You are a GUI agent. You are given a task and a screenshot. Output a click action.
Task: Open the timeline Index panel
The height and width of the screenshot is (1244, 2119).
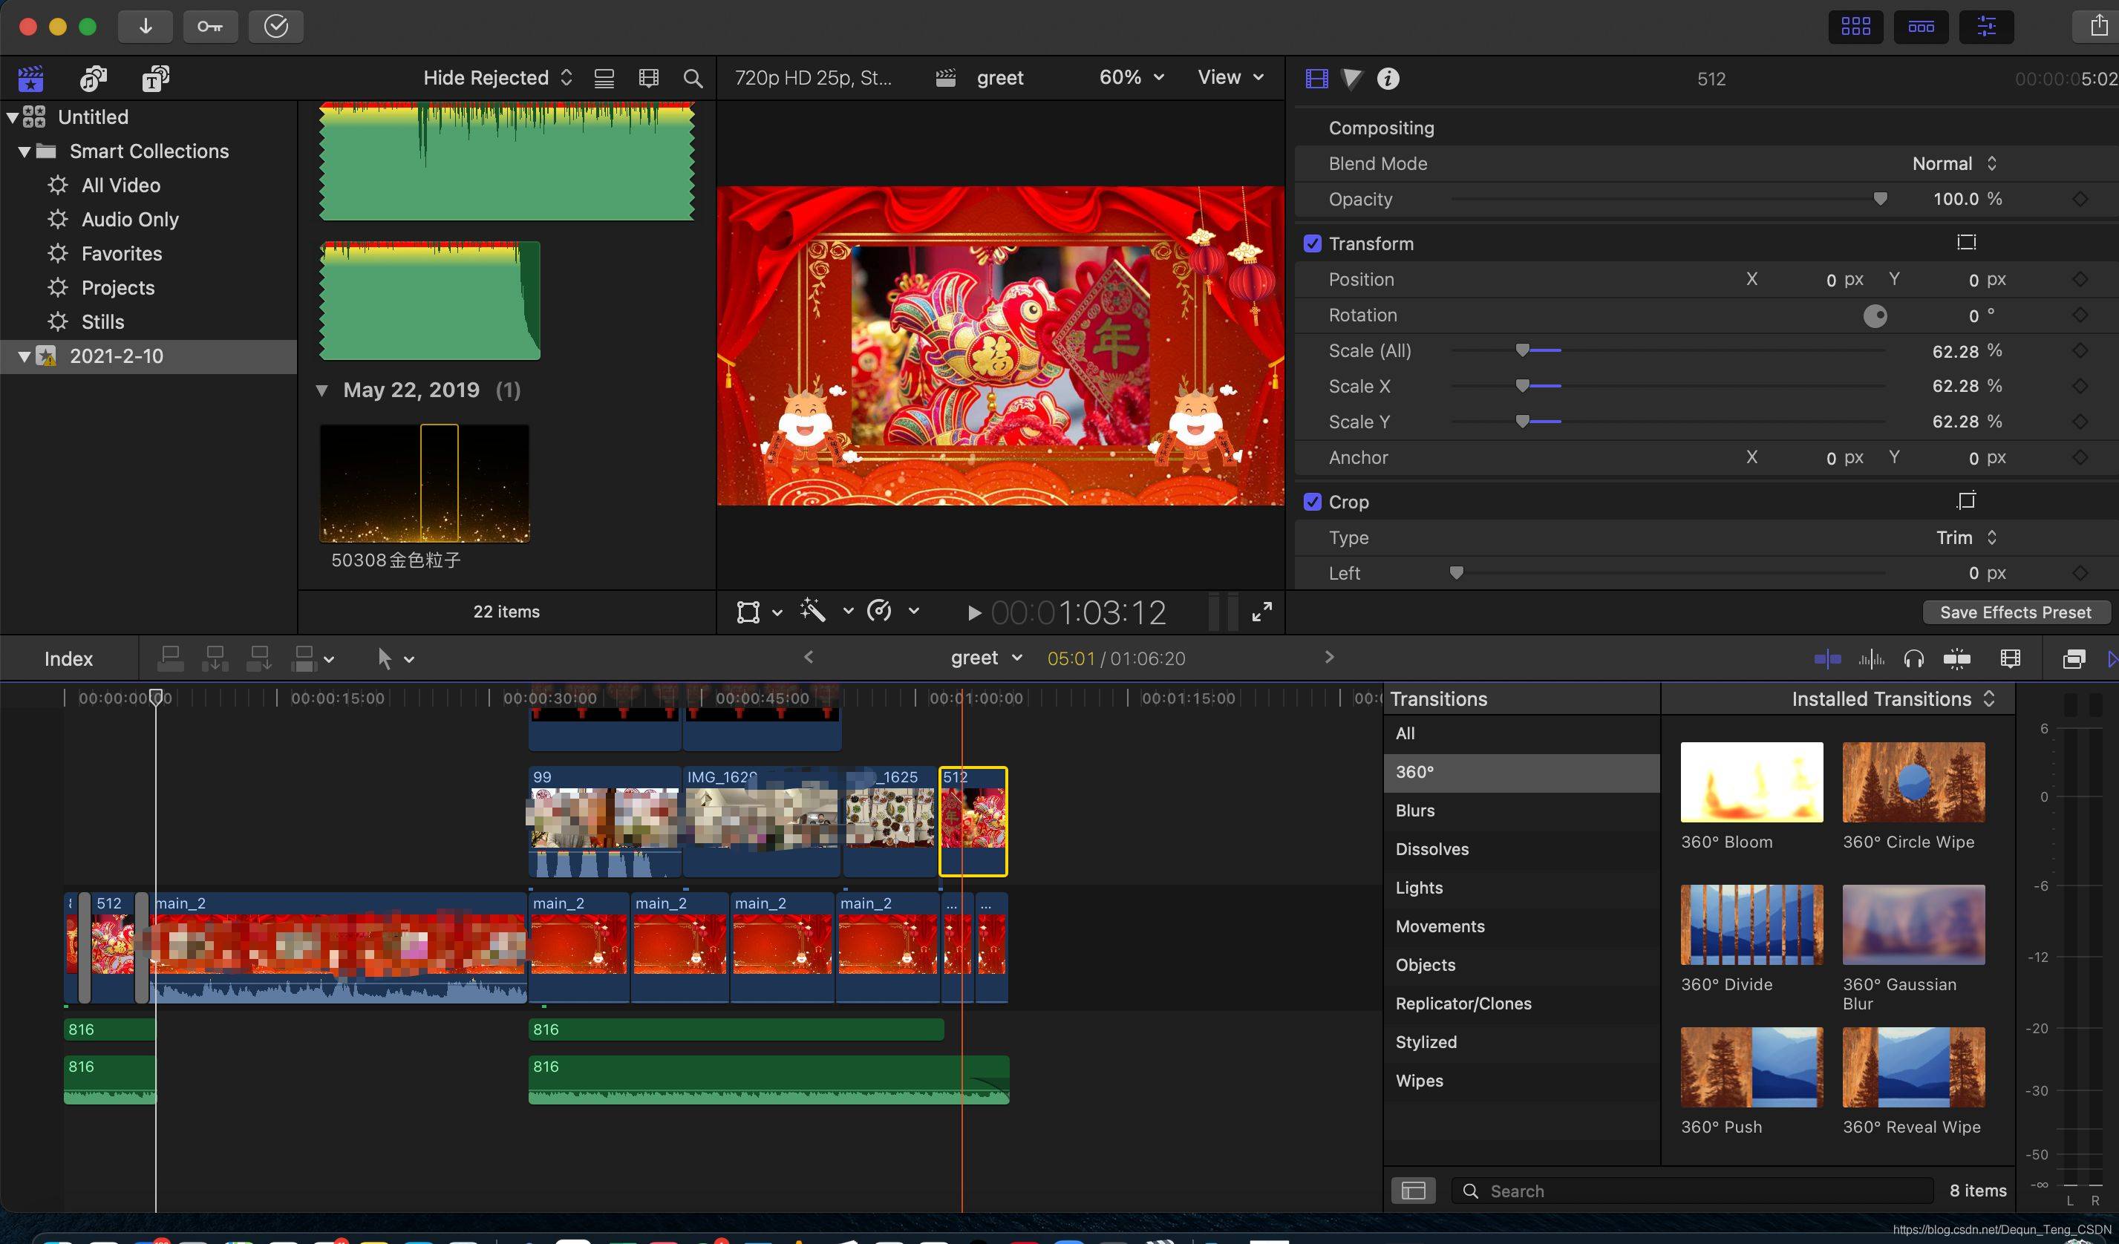click(69, 659)
